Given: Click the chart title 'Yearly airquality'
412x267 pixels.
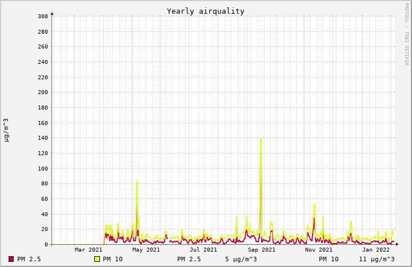Looking at the screenshot, I should [x=206, y=11].
